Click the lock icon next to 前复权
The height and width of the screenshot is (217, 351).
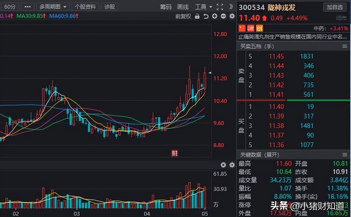tap(197, 16)
